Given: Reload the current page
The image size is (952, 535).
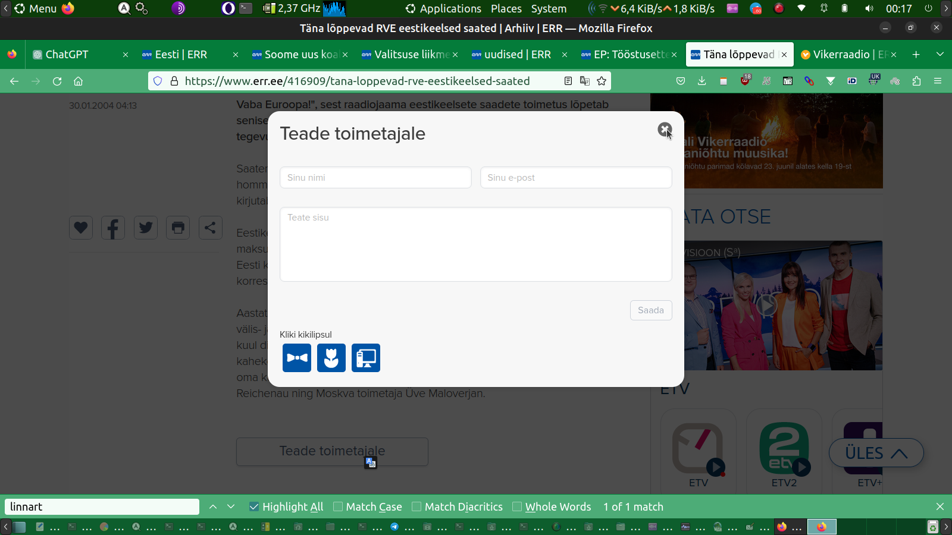Looking at the screenshot, I should click(x=57, y=81).
